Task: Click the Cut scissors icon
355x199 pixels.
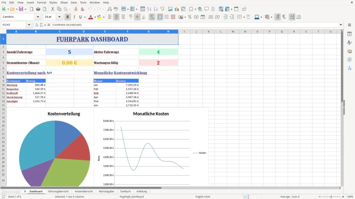Action: tap(53, 9)
